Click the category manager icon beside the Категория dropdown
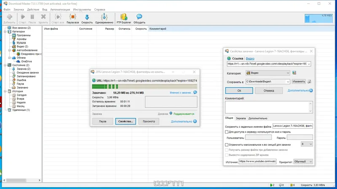 point(294,73)
